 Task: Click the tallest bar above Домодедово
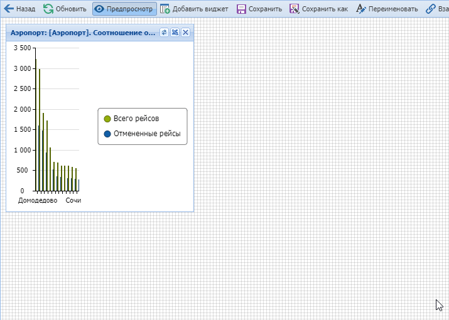click(x=36, y=125)
